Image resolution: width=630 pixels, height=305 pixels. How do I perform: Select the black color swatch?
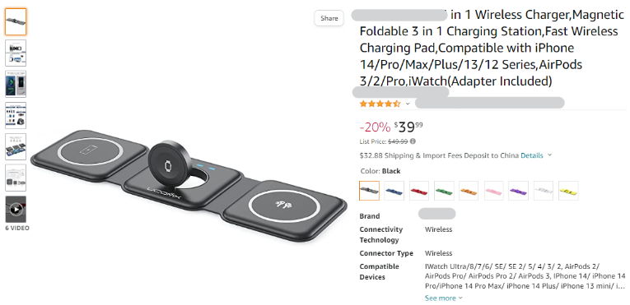(x=369, y=191)
